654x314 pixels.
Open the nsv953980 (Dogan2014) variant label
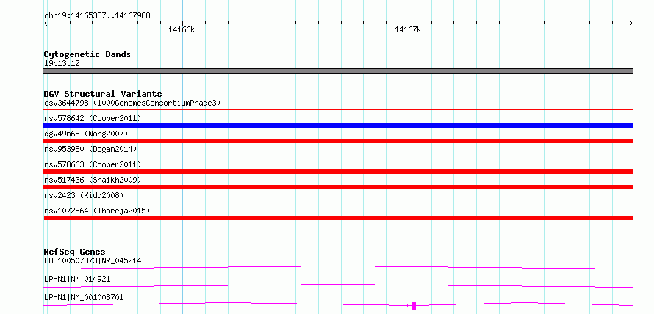(90, 149)
